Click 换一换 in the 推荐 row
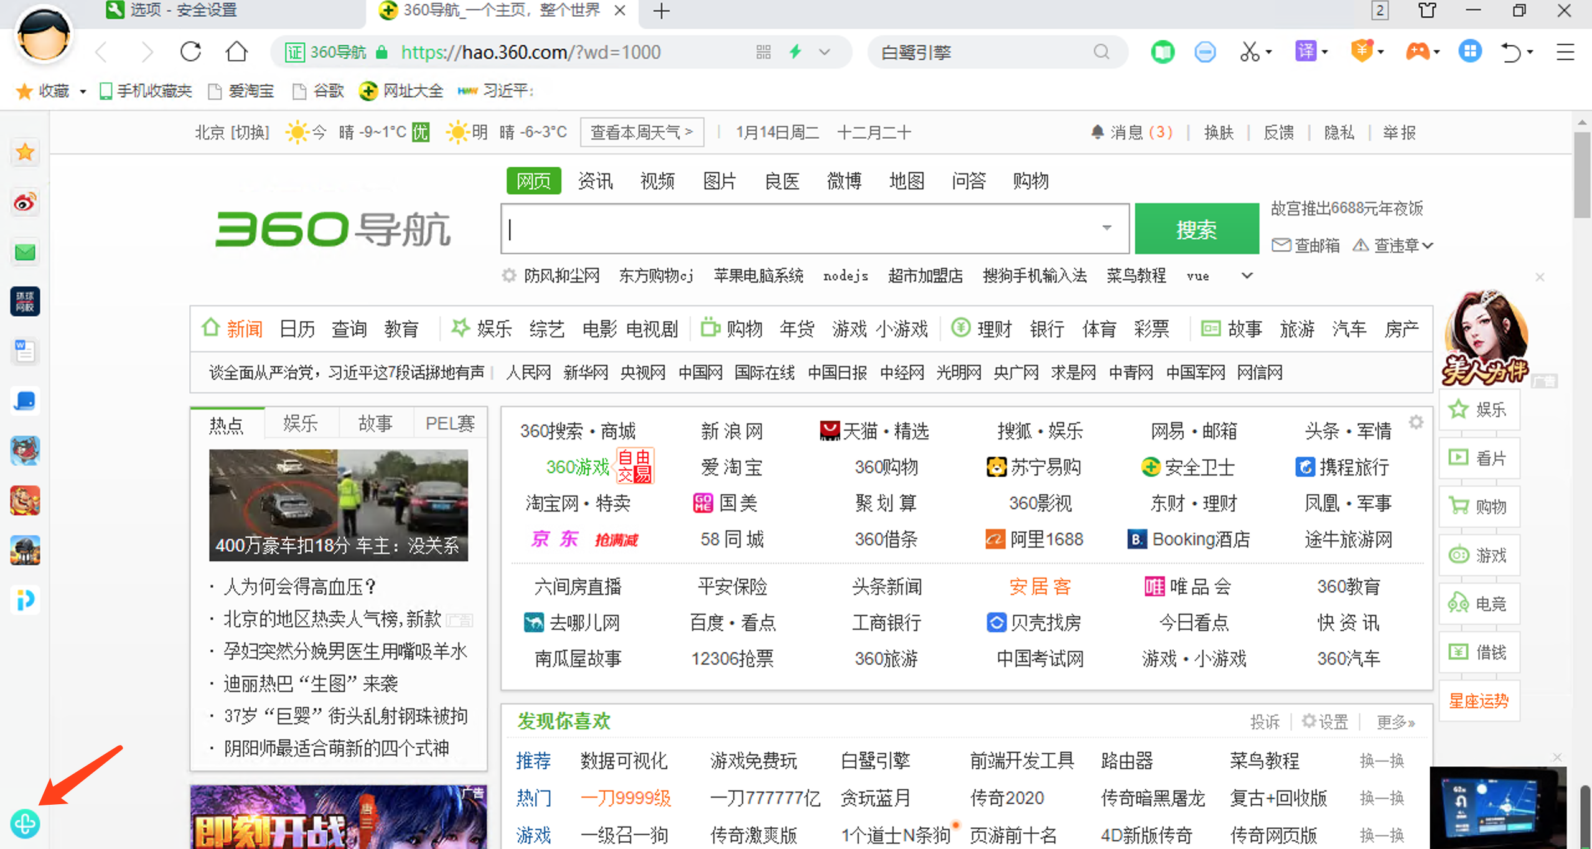 [1382, 761]
